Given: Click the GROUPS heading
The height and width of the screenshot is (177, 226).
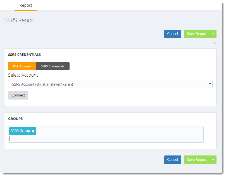Looking at the screenshot, I should coord(15,119).
